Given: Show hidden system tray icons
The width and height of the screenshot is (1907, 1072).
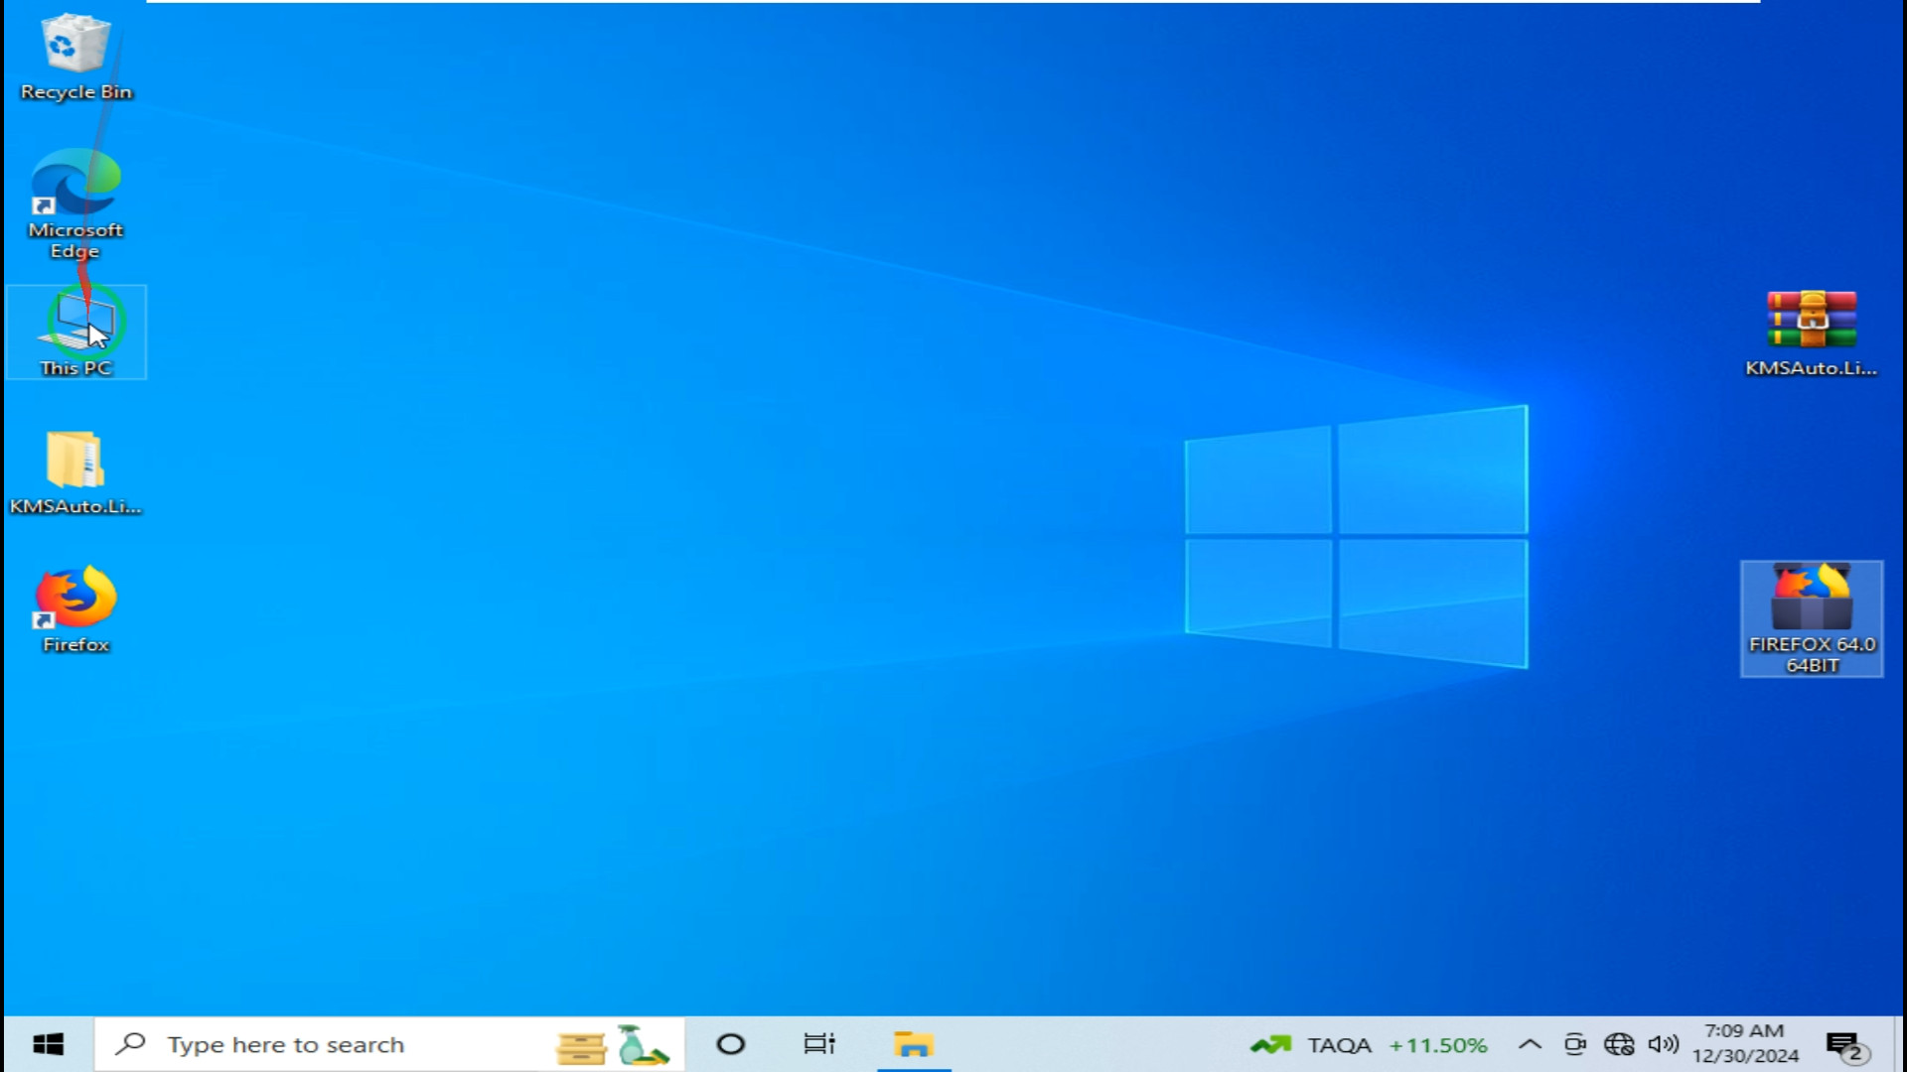Looking at the screenshot, I should pos(1530,1044).
